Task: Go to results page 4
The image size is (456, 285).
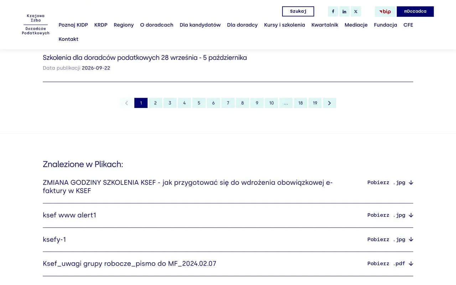Action: click(x=185, y=103)
